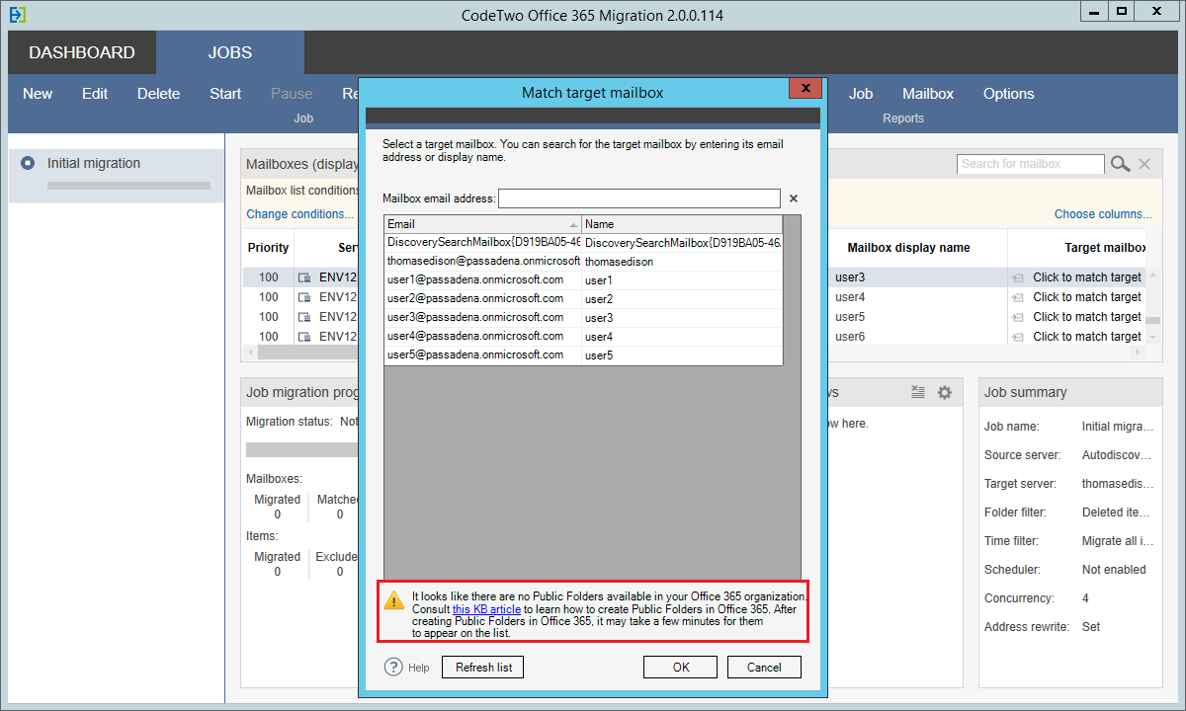The width and height of the screenshot is (1186, 711).
Task: Switch to the DASHBOARD tab
Action: pyautogui.click(x=80, y=51)
